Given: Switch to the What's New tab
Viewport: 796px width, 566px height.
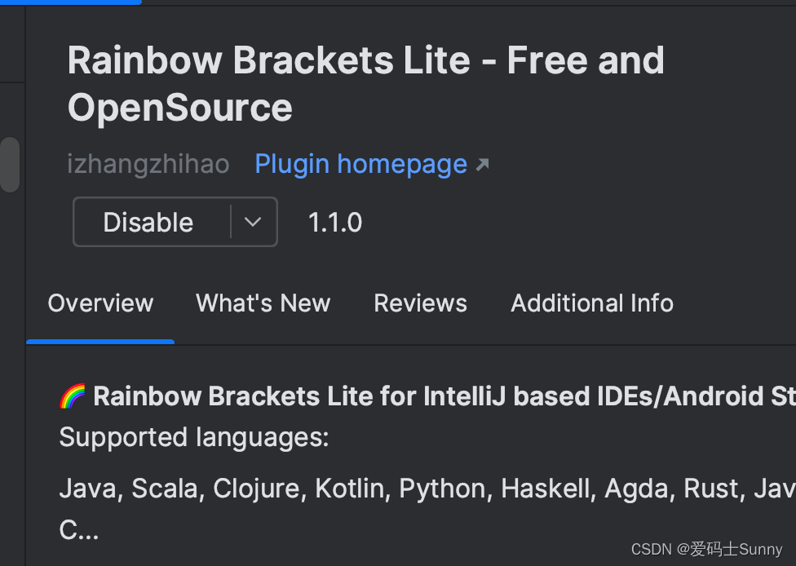Looking at the screenshot, I should 263,303.
